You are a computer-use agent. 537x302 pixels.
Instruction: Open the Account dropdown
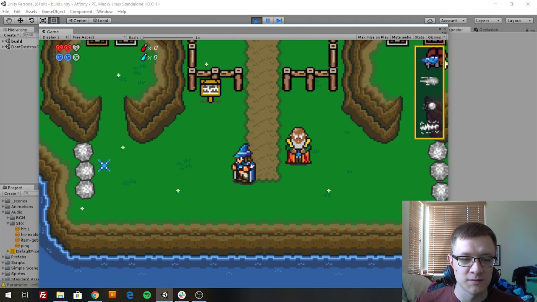(452, 21)
